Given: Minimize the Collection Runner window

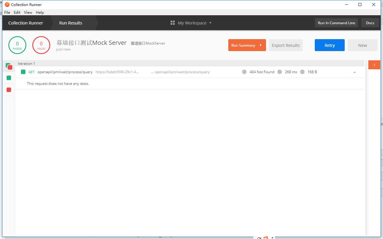Looking at the screenshot, I should pyautogui.click(x=346, y=4).
